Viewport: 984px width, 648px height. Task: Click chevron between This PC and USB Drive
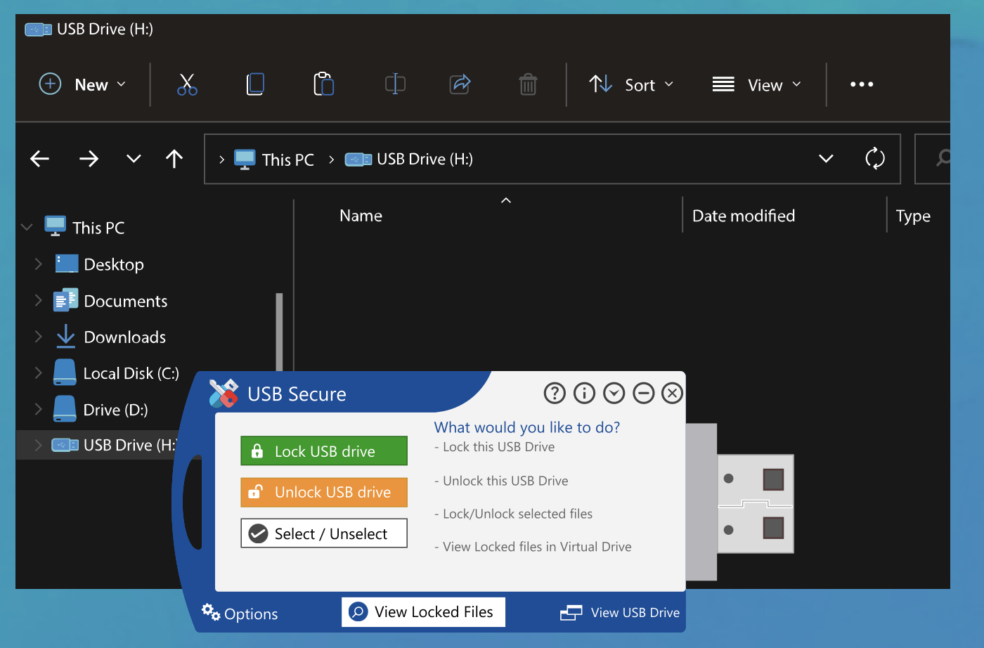coord(331,160)
